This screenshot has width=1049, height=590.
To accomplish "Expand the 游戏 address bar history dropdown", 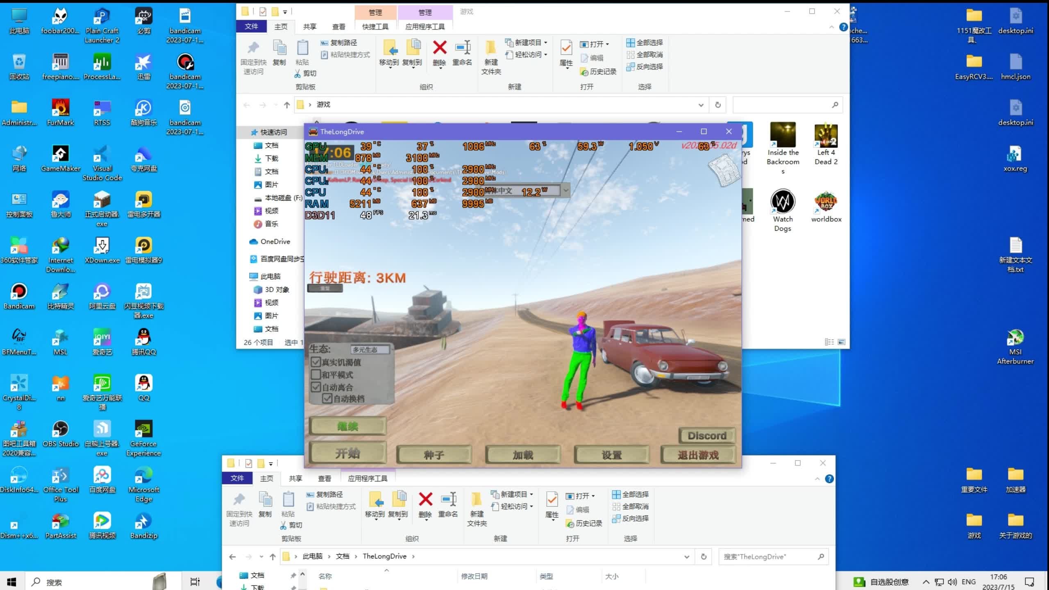I will click(701, 105).
